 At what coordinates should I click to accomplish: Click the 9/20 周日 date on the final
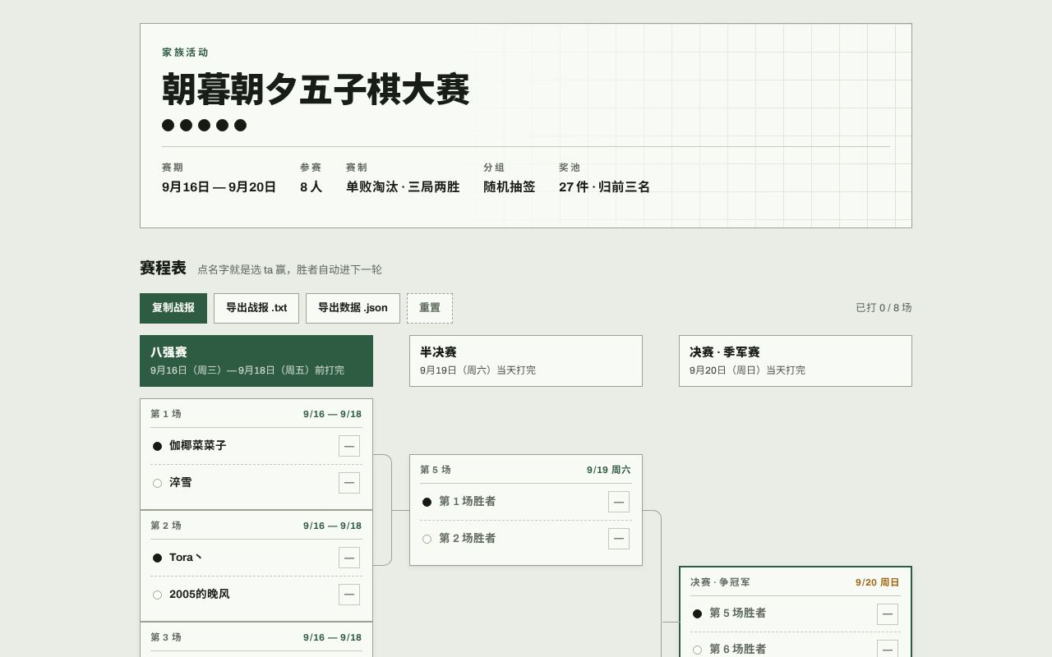(878, 582)
